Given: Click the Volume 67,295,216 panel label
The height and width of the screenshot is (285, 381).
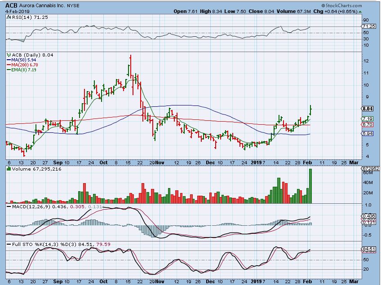Looking at the screenshot, I should point(36,169).
